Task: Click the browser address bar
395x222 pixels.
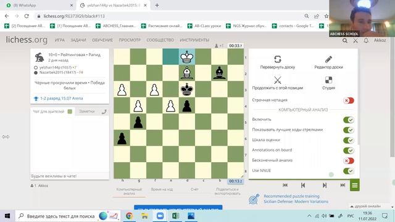Action: tap(168, 16)
